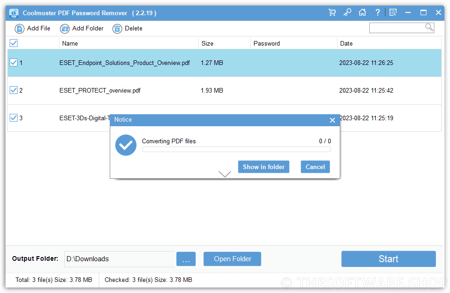Browse output folder with ellipsis button
Screen dimensions: 450x293
click(186, 259)
